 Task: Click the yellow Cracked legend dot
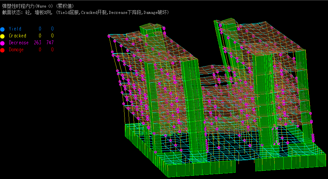point(2,36)
